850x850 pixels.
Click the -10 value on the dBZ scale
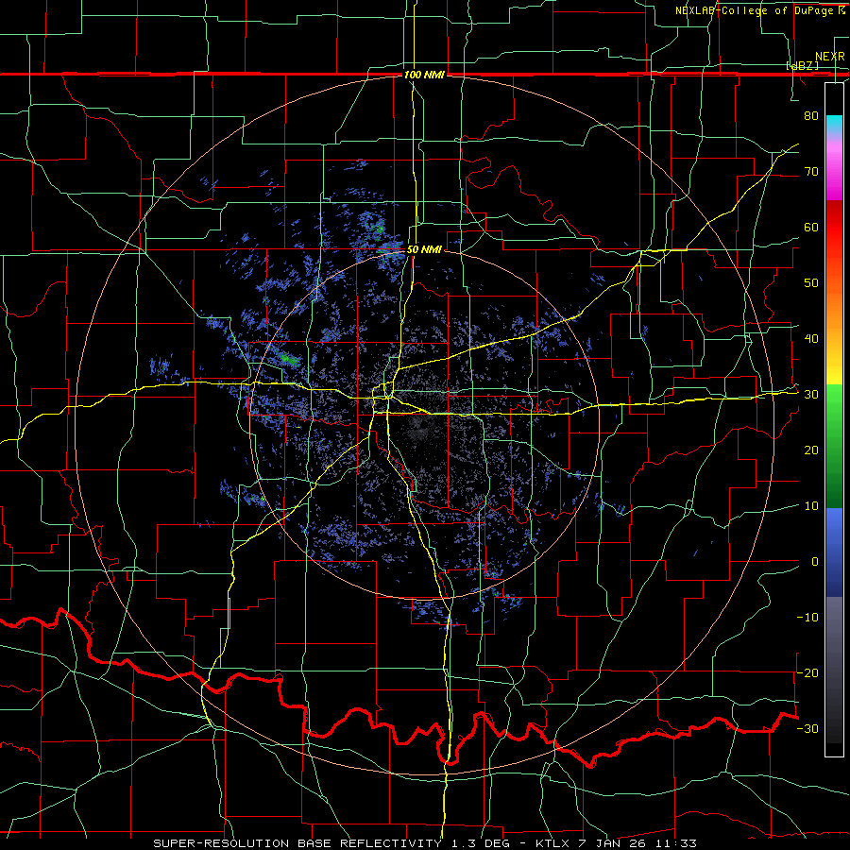(x=807, y=618)
